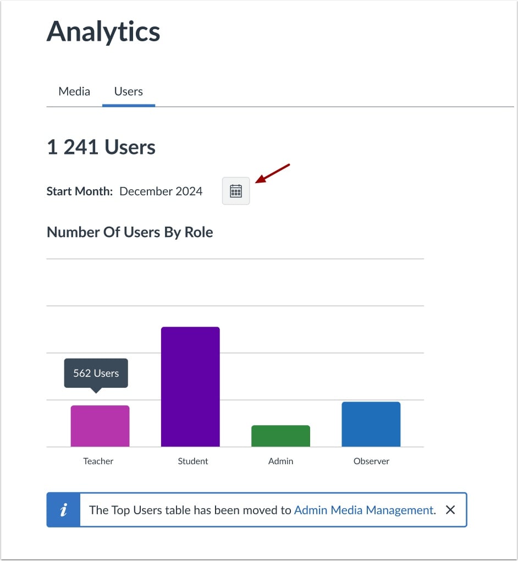
Task: Click the Analytics page heading
Action: click(103, 32)
